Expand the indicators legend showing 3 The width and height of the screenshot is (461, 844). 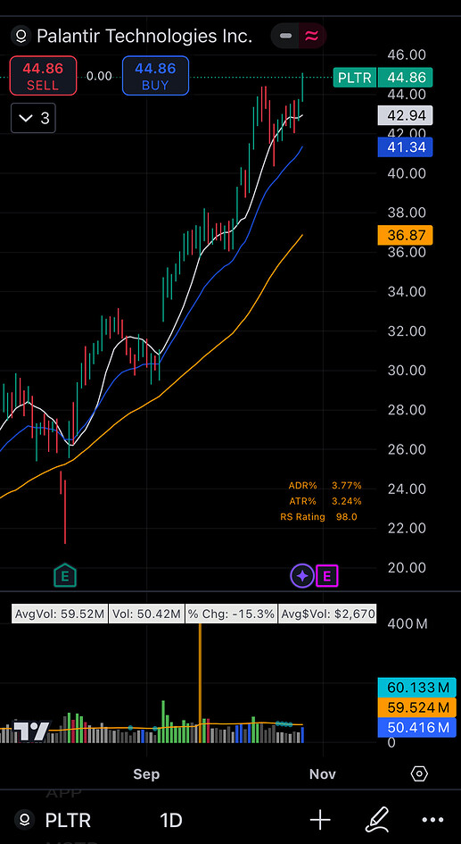coord(33,118)
